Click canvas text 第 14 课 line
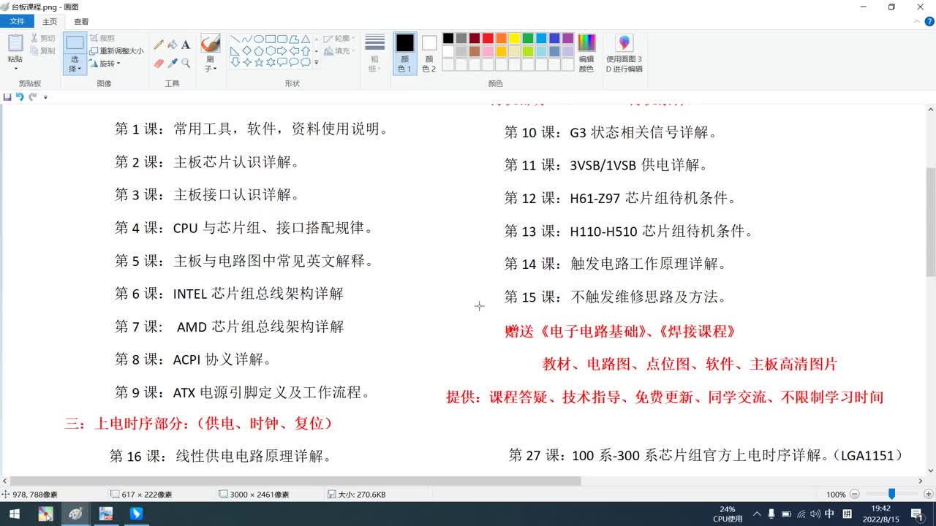 615,264
